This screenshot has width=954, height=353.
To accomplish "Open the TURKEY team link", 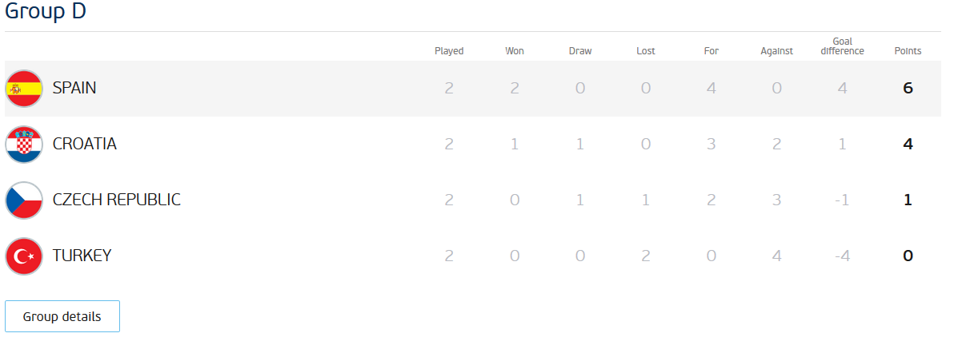I will point(82,256).
